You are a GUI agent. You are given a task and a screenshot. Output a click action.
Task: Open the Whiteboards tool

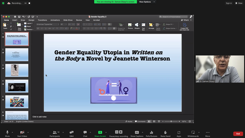[x=193, y=132]
